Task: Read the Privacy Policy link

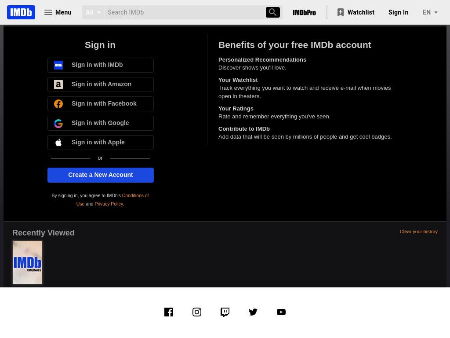Action: (x=109, y=204)
